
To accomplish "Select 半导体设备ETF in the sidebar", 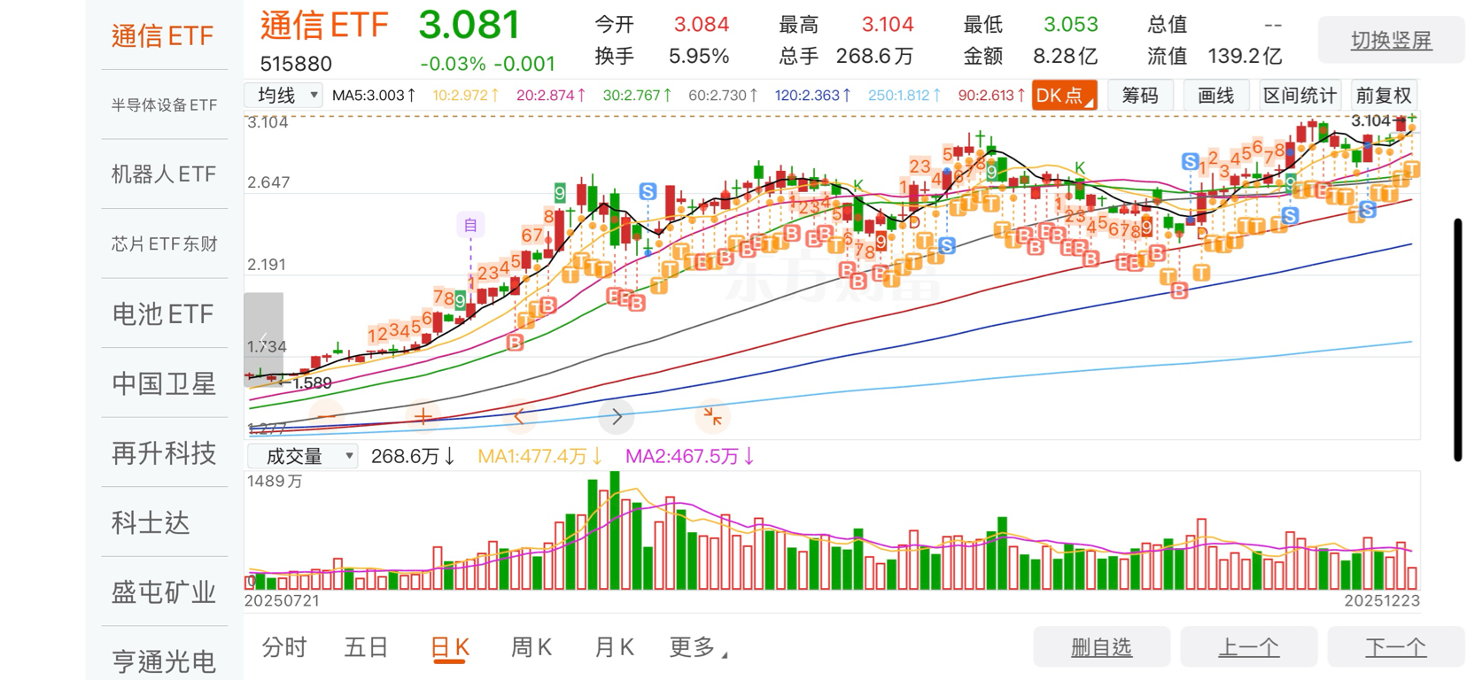I will coord(164,104).
